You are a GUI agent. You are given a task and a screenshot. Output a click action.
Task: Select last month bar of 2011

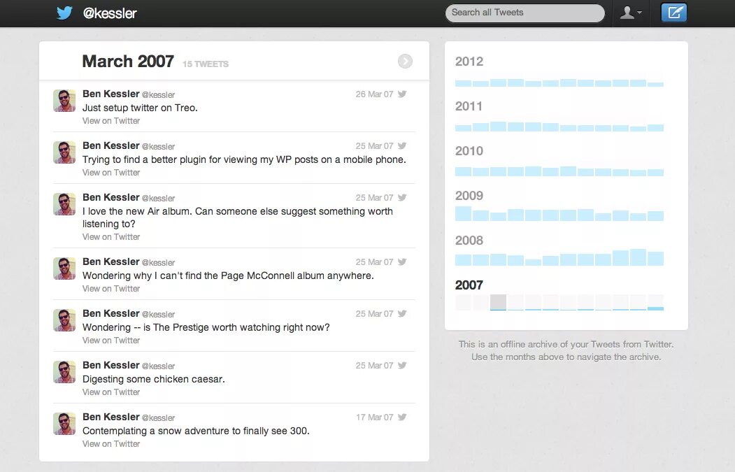click(x=655, y=127)
